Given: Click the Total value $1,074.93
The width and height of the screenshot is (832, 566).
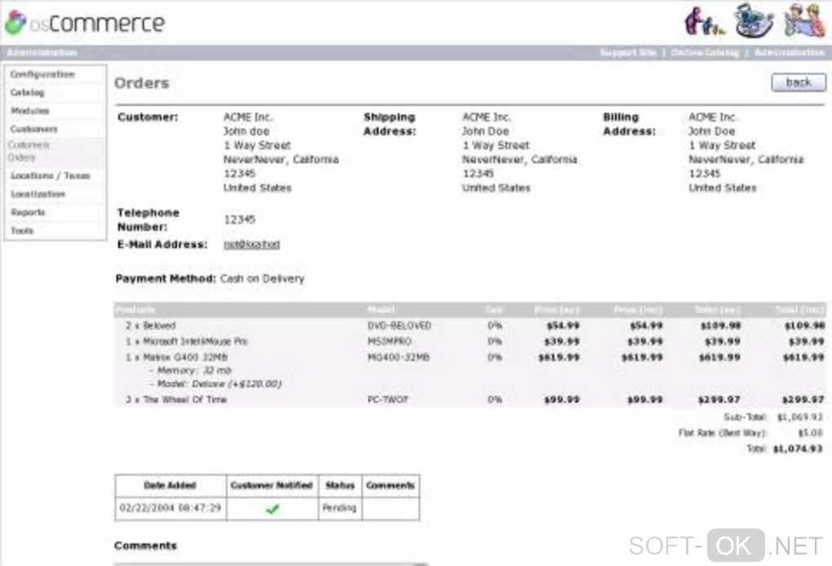Looking at the screenshot, I should 798,449.
